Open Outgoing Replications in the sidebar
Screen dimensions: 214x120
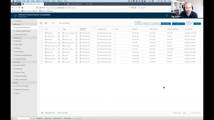pos(23,31)
